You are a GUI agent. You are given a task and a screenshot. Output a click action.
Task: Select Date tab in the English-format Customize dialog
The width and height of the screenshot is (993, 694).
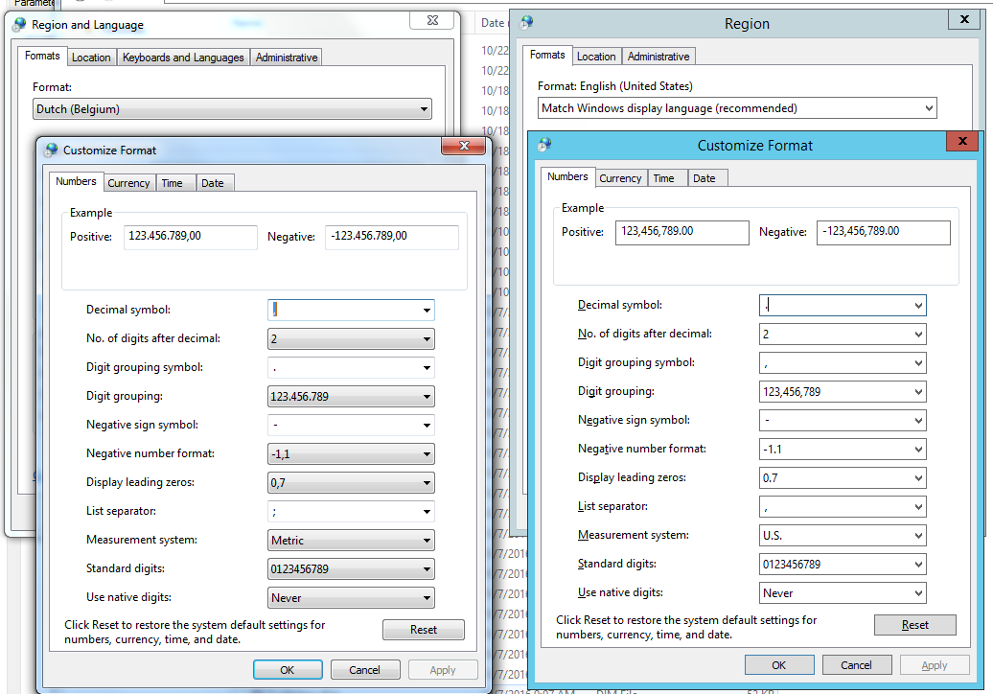coord(704,178)
